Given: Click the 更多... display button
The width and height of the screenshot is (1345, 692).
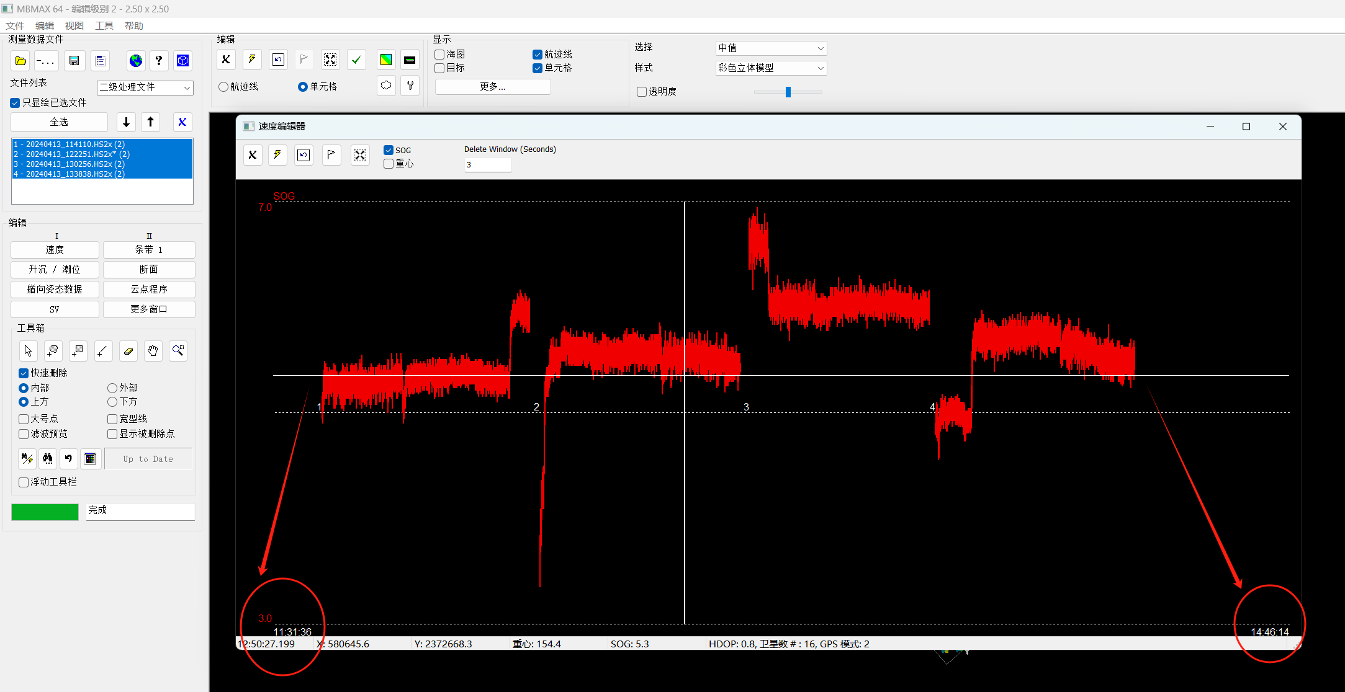Looking at the screenshot, I should [492, 86].
